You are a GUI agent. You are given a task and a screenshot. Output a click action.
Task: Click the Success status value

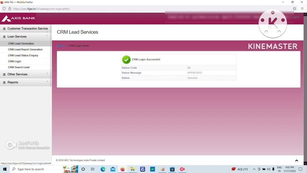(192, 78)
